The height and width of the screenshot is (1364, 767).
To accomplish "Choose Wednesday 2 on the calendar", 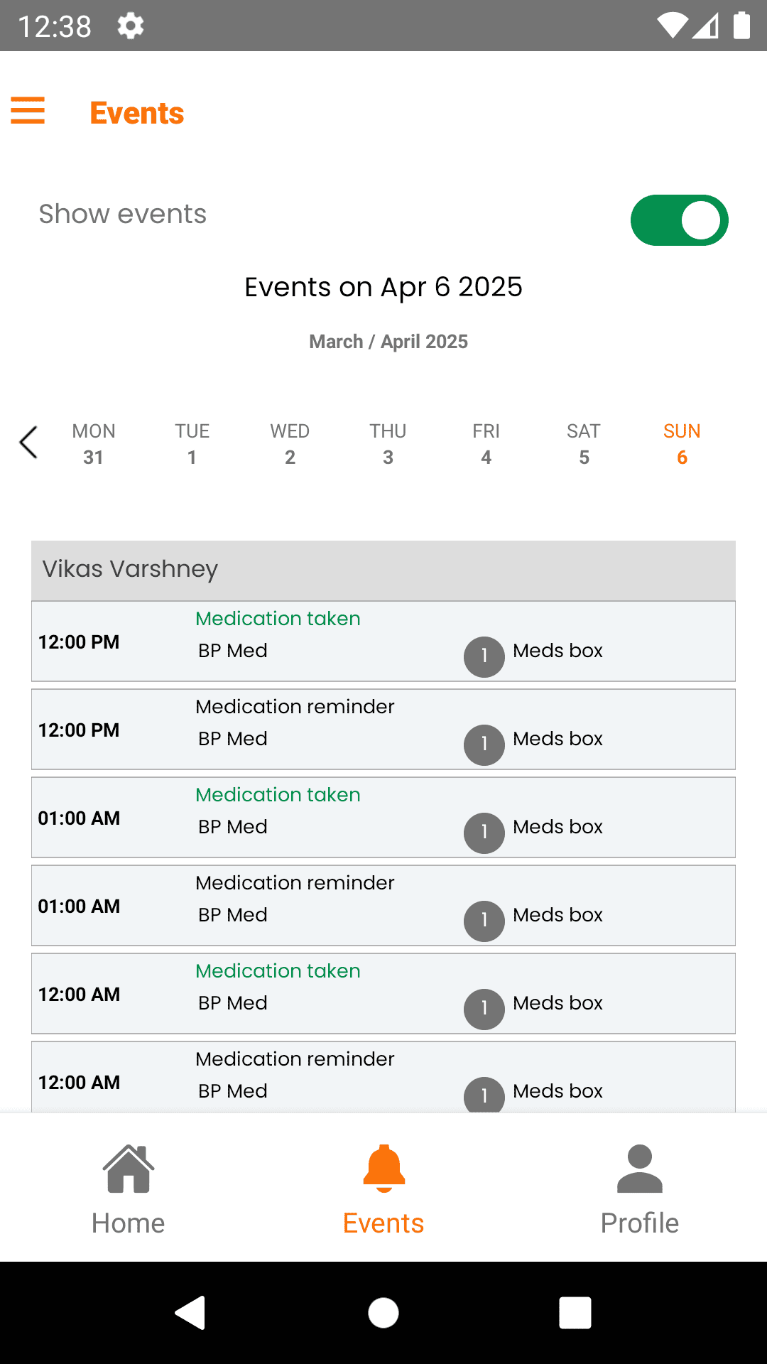I will tap(290, 444).
